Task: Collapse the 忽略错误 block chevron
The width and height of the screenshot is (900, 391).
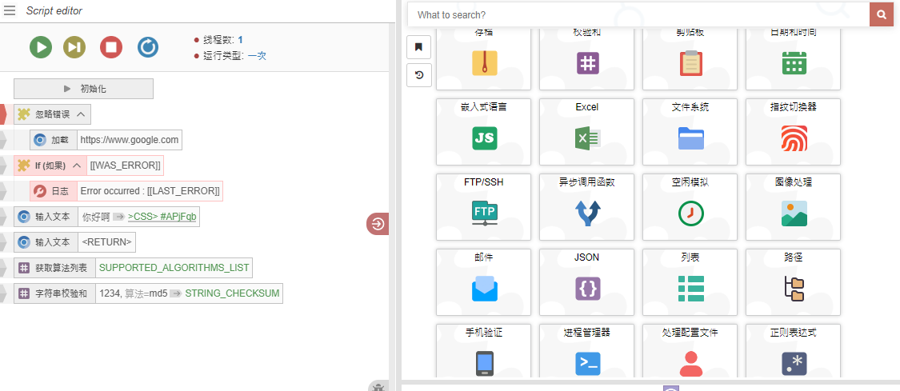Action: (x=81, y=114)
